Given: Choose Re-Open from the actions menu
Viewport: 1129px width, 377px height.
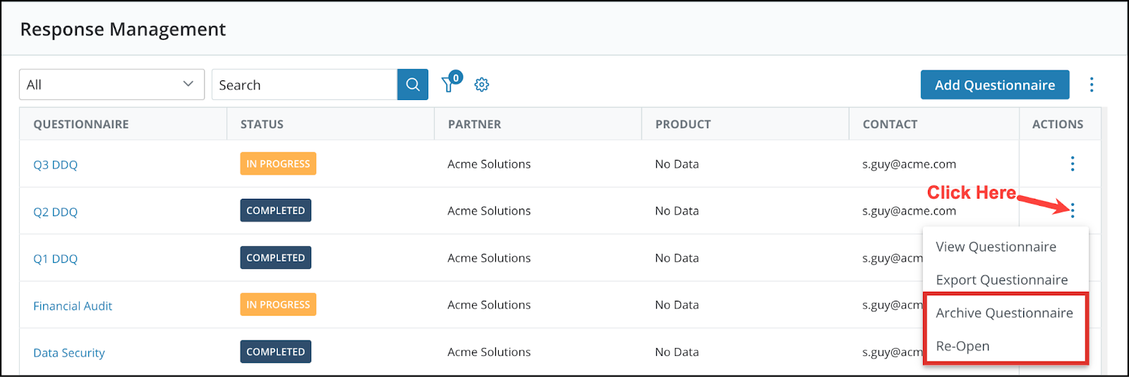Looking at the screenshot, I should (962, 346).
